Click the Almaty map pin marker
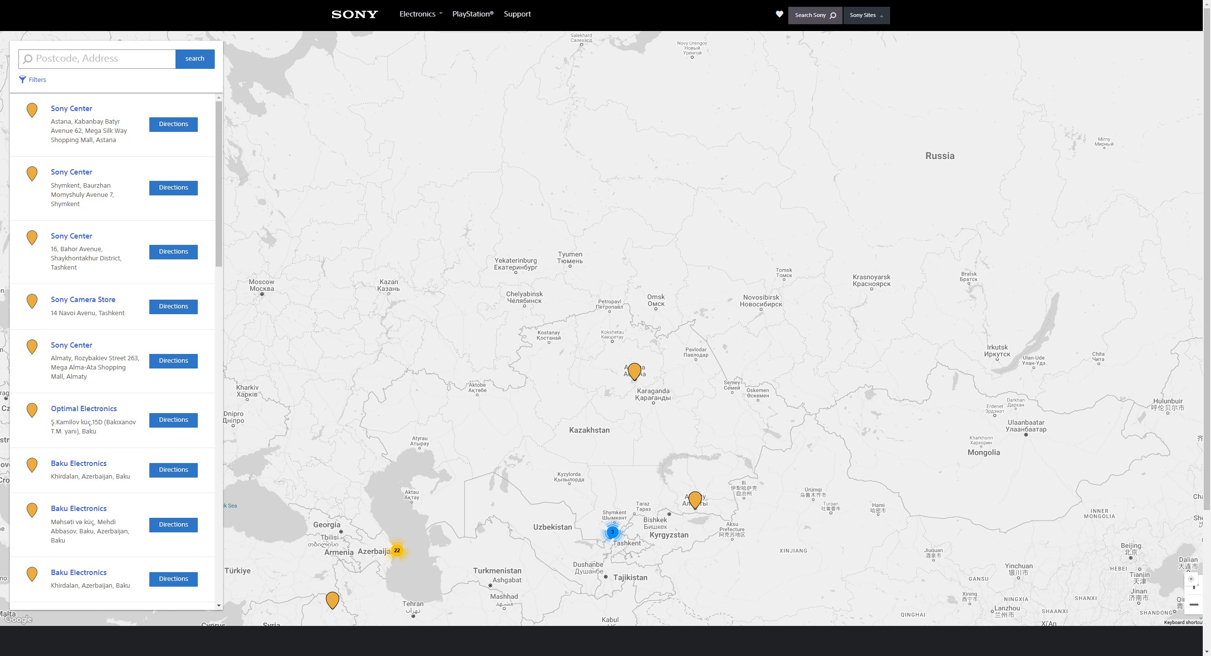Viewport: 1211px width, 656px height. click(695, 499)
